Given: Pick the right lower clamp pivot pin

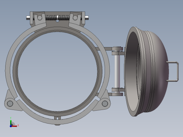Looking at the screenshot, I should [105, 104].
